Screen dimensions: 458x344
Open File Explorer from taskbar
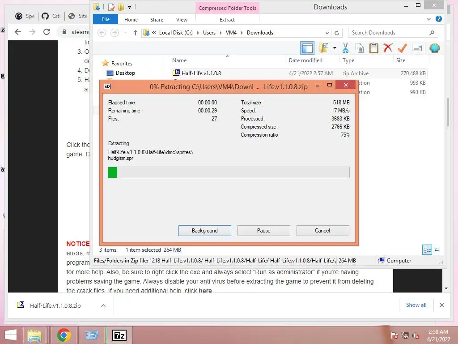(34, 335)
